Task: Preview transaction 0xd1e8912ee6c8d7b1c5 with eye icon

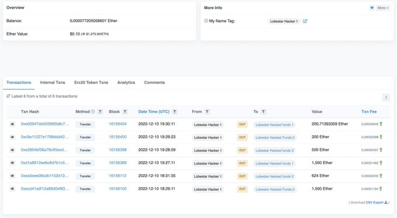Action: (12, 163)
